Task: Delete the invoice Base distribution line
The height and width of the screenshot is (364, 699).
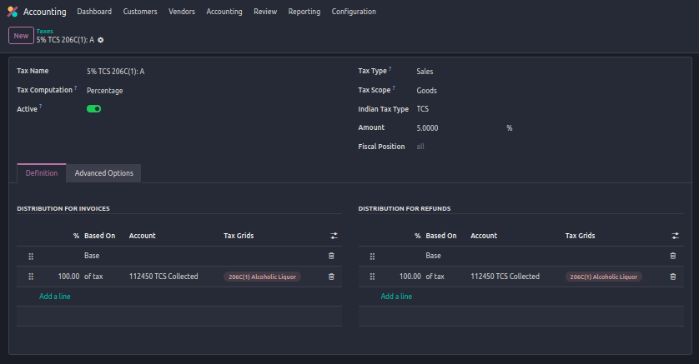Action: (331, 256)
